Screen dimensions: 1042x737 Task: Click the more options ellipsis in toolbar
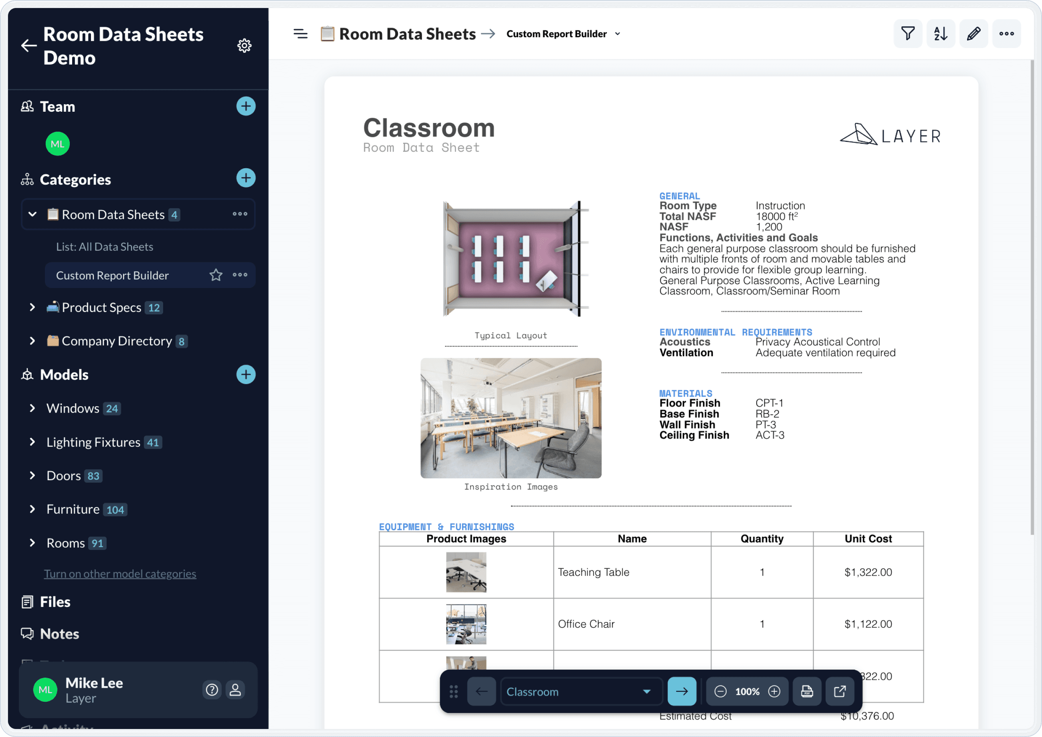coord(1007,34)
